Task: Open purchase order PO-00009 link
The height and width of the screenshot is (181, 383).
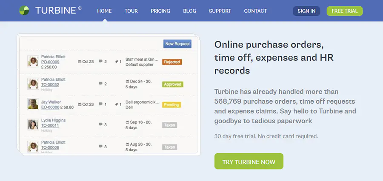Action: pyautogui.click(x=50, y=62)
